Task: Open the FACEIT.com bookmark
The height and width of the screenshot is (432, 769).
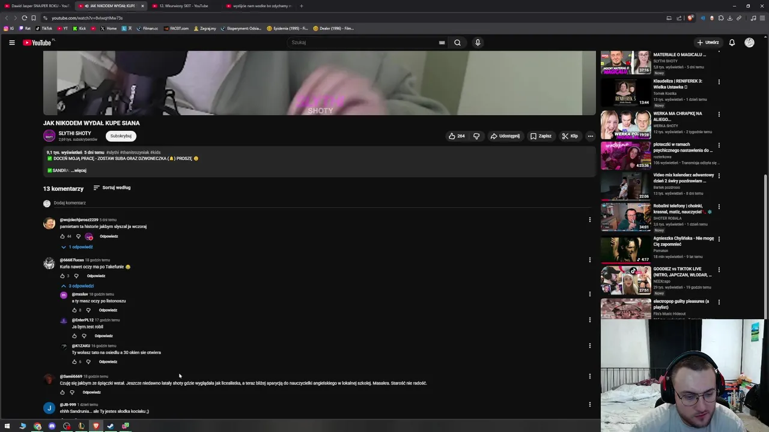Action: pos(176,28)
